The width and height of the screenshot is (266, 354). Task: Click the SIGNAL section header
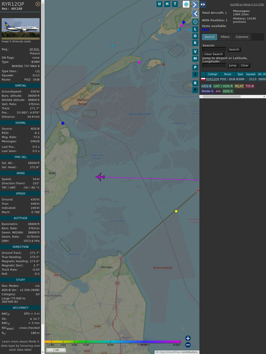pos(20,123)
